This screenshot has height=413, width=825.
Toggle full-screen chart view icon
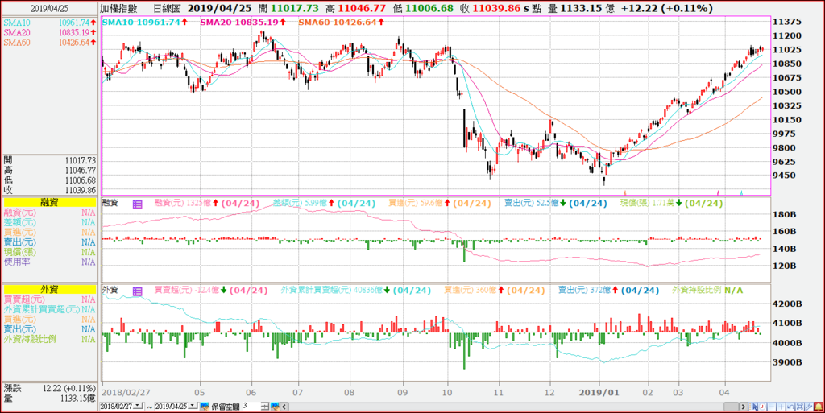tap(800, 407)
